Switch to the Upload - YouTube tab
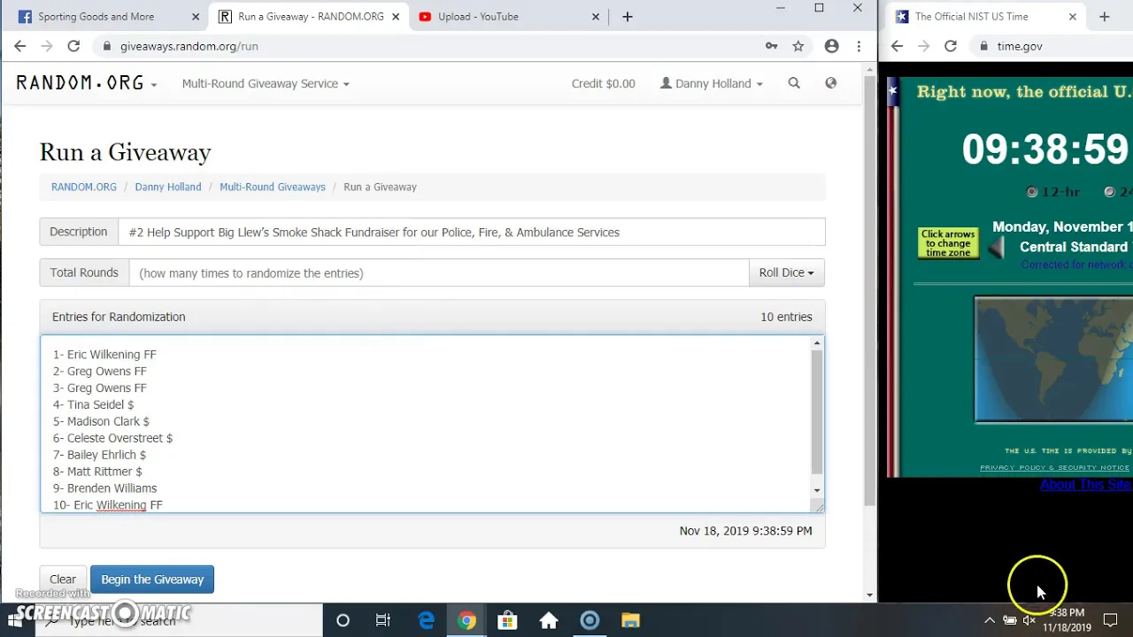1133x637 pixels. click(x=511, y=17)
